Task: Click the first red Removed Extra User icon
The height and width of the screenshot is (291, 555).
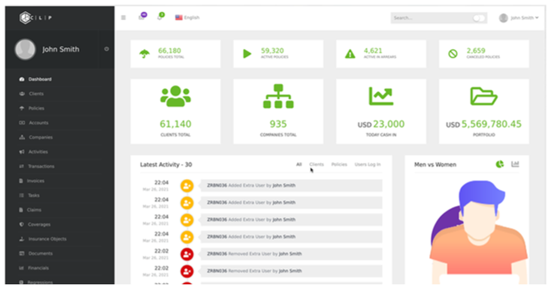Action: point(187,254)
